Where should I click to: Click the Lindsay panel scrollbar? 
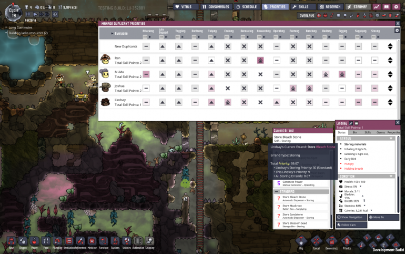pyautogui.click(x=398, y=174)
